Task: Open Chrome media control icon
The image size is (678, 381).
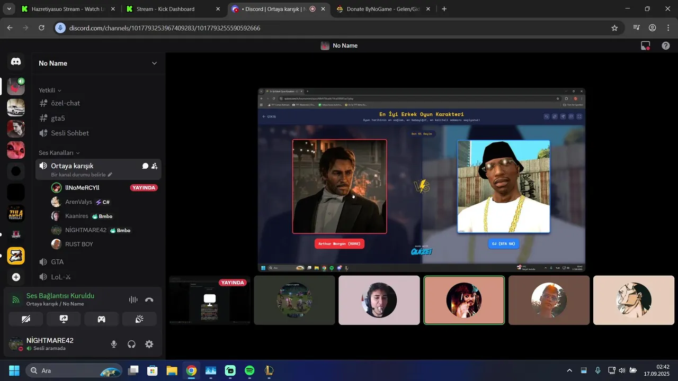Action: pyautogui.click(x=637, y=28)
